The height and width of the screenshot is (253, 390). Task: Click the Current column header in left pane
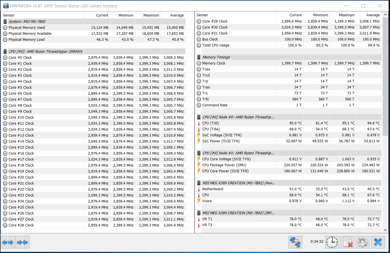pos(102,15)
